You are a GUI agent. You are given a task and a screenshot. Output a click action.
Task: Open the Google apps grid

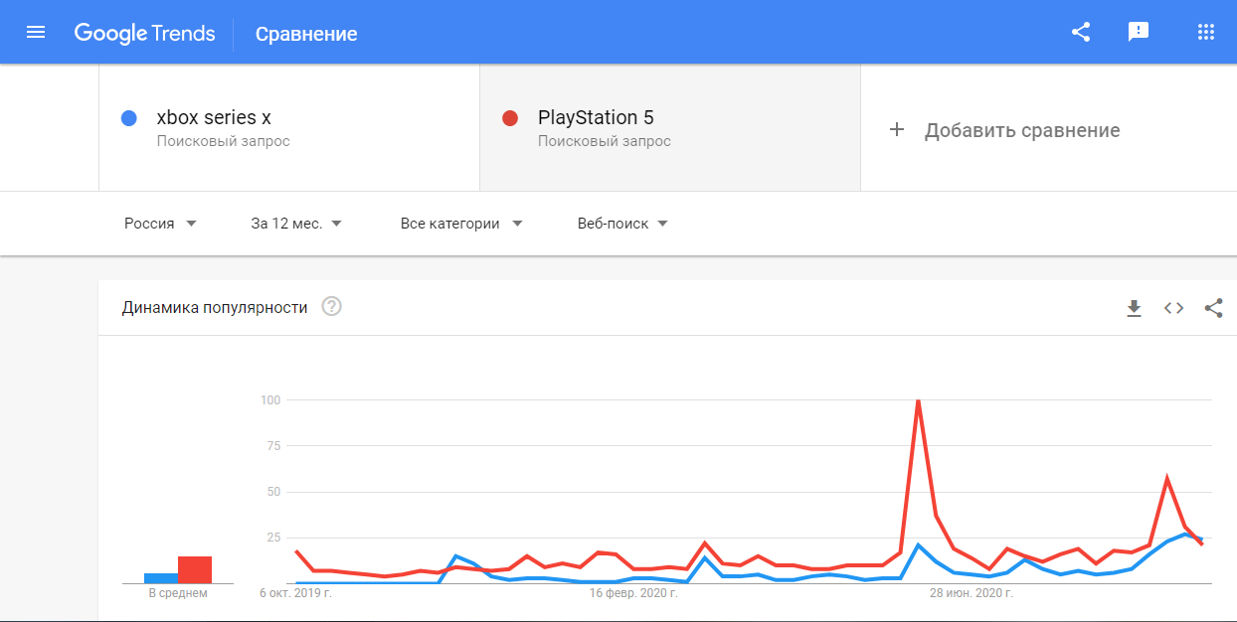[1206, 32]
